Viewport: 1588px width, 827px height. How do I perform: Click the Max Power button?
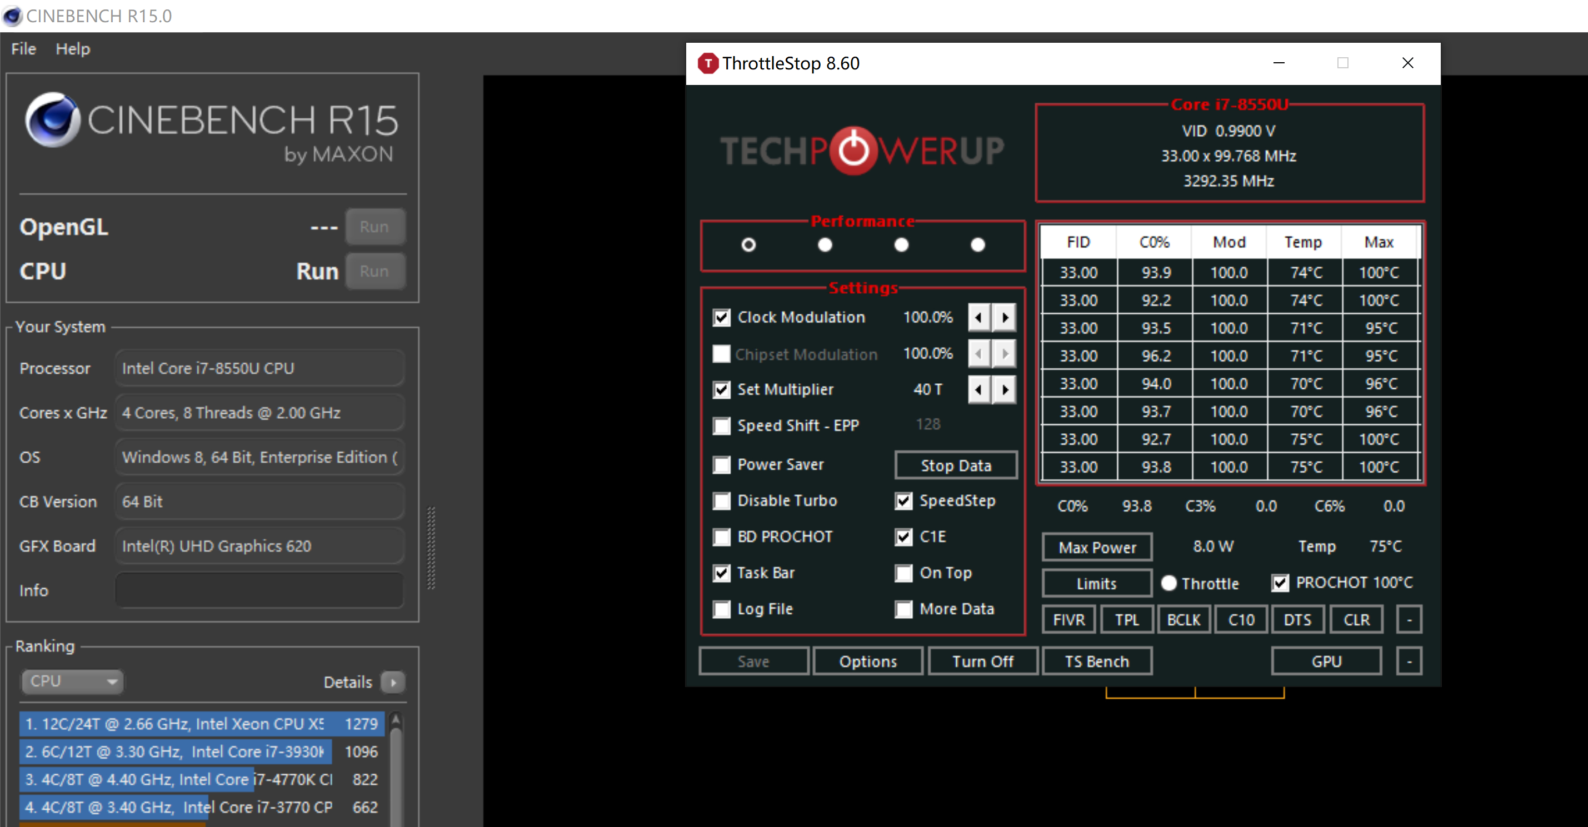[1097, 547]
